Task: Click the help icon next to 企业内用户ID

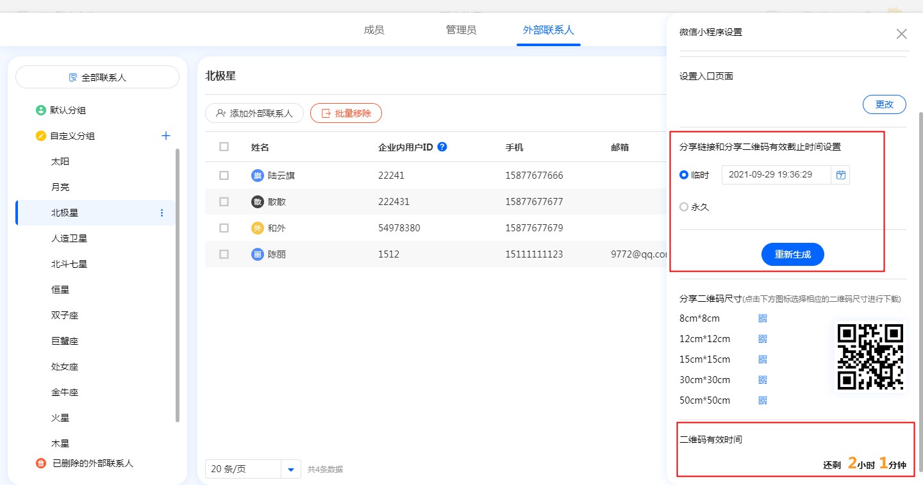Action: coord(442,147)
